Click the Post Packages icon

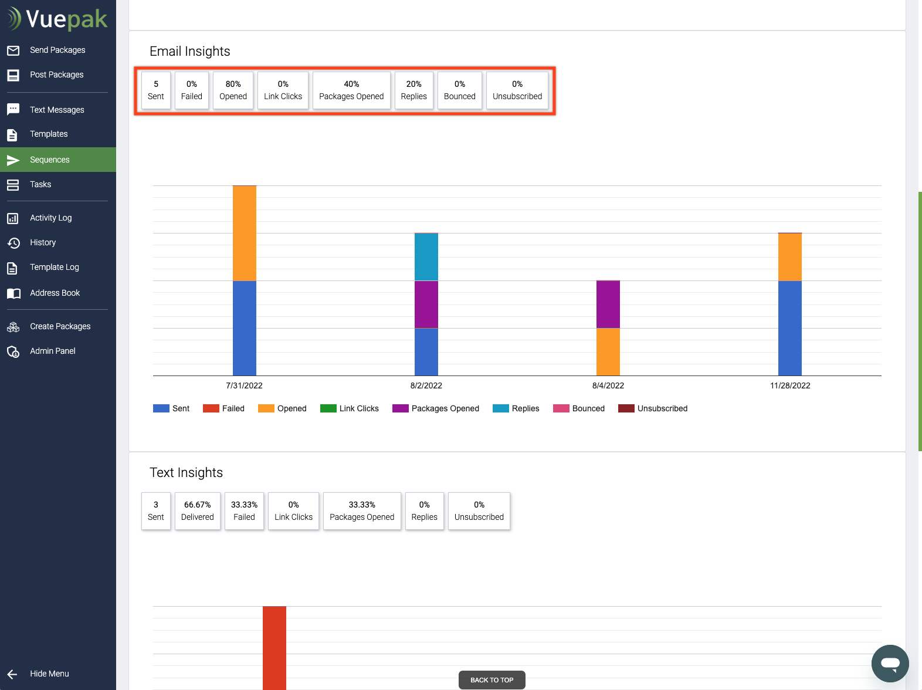(x=13, y=75)
